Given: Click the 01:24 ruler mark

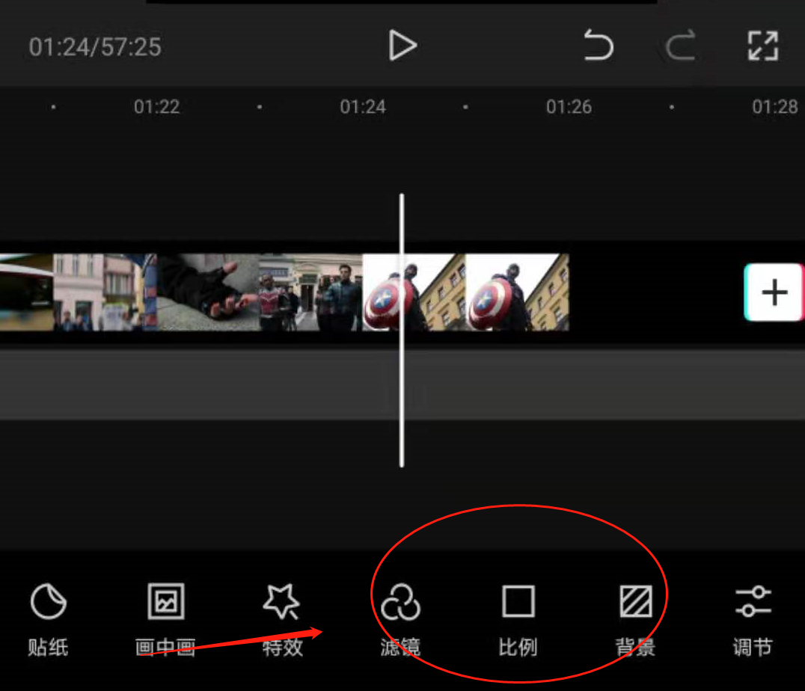Looking at the screenshot, I should pos(362,107).
